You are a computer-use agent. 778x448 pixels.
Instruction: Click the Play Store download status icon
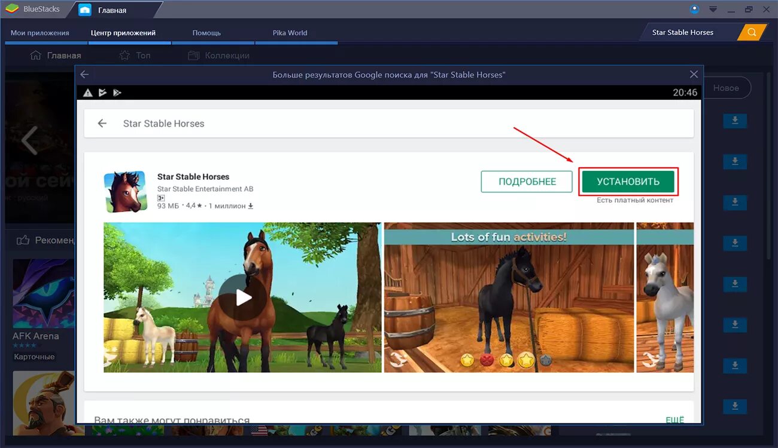pos(117,93)
